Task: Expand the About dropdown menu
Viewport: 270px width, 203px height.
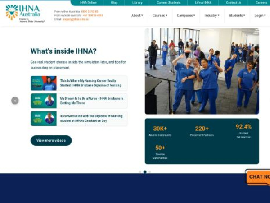Action: point(137,15)
